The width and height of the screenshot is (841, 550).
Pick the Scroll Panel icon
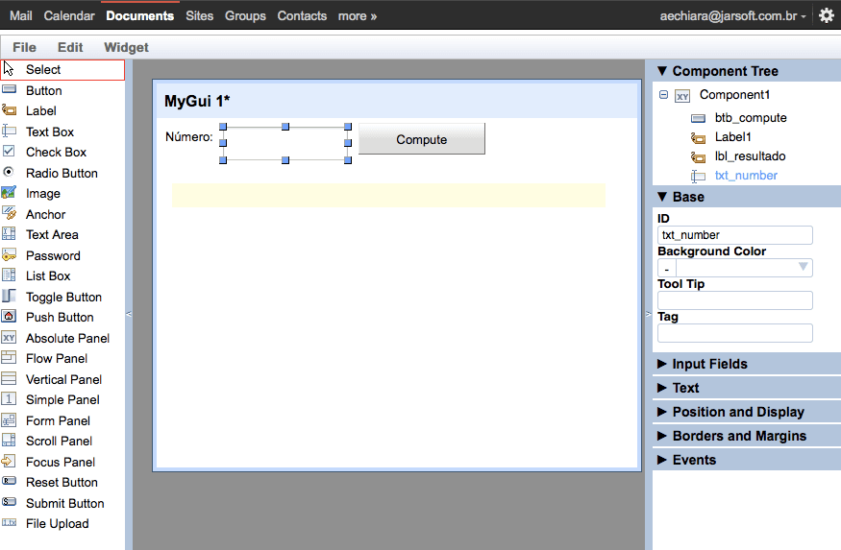click(9, 441)
